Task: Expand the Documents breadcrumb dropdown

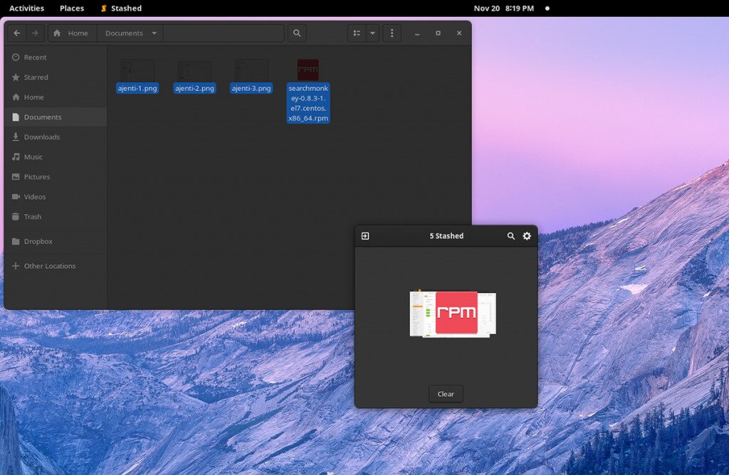Action: coord(152,33)
